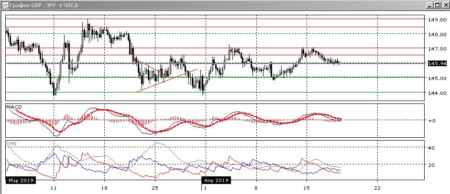Click the current price tag 145.94
This screenshot has width=450, height=194.
(437, 63)
